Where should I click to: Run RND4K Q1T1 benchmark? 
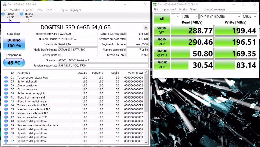point(162,65)
